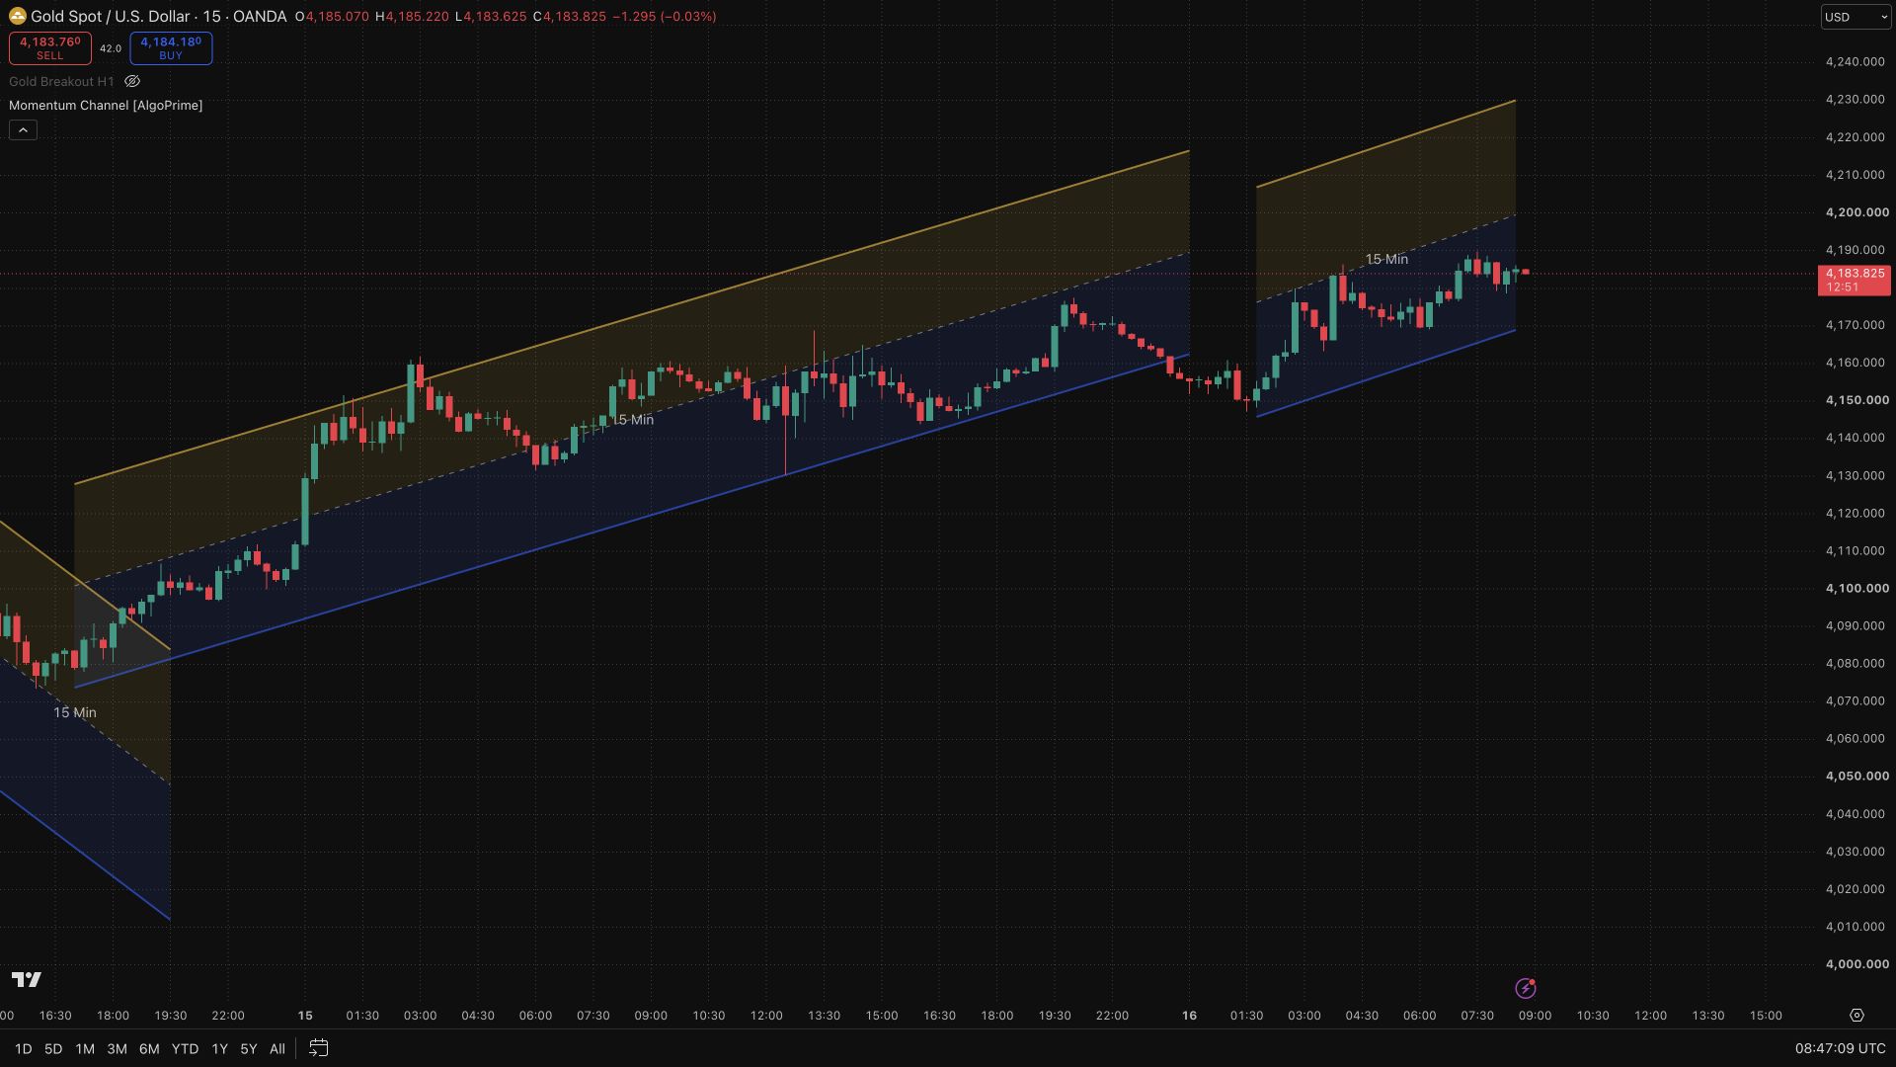Viewport: 1896px width, 1067px height.
Task: Toggle visibility of Gold Breakout H1 indicator
Action: click(132, 81)
